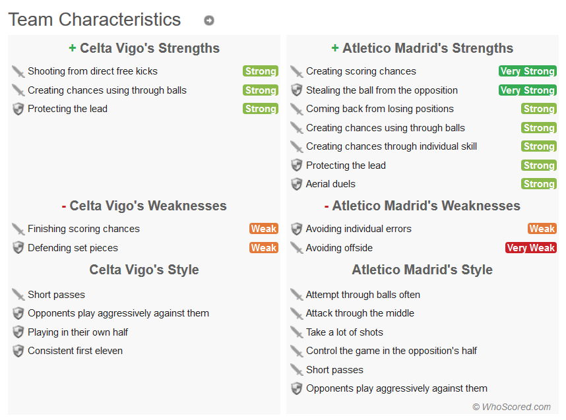Click the Celta Vigo's Strengths heading
566x420 pixels.
(x=144, y=48)
